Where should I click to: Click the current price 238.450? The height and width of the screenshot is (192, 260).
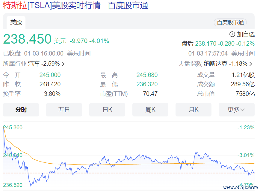(27, 39)
